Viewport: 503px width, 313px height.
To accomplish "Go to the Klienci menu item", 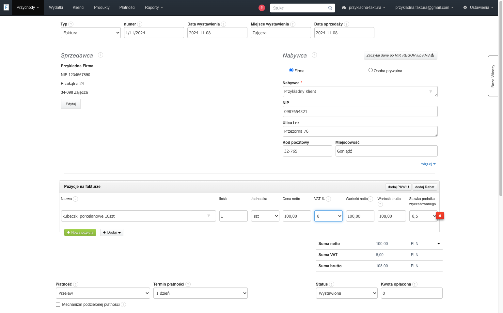I will tap(78, 8).
